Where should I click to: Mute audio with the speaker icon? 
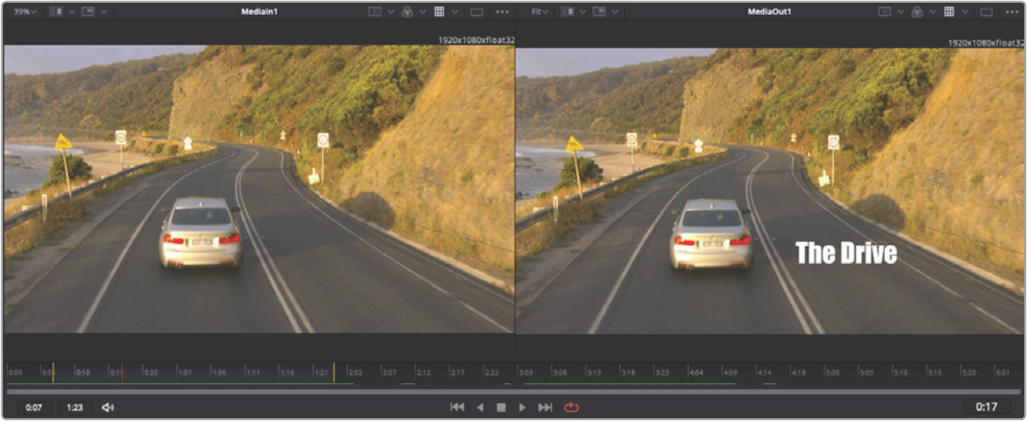coord(107,408)
